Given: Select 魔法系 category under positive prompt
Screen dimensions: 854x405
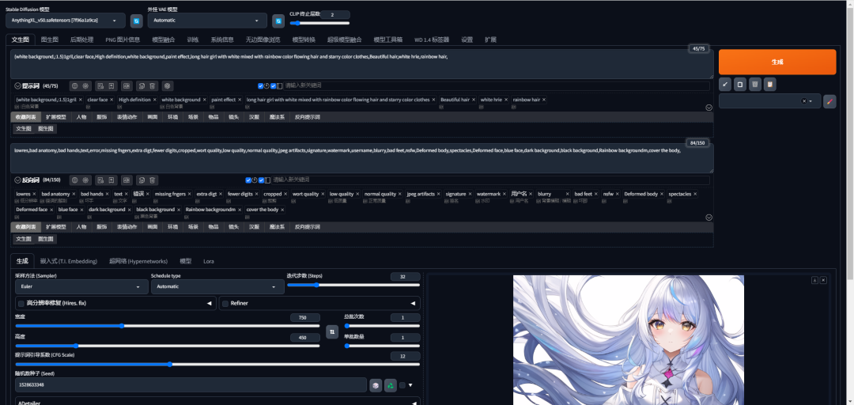Looking at the screenshot, I should pyautogui.click(x=278, y=117).
